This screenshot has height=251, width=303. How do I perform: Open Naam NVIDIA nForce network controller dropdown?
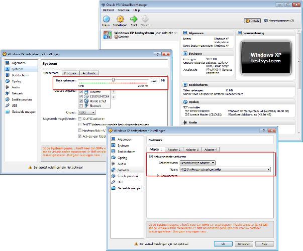[225, 170]
